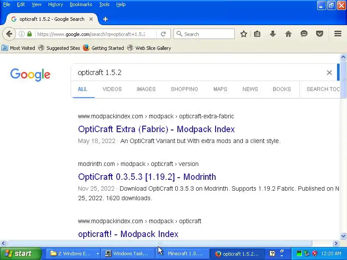
Task: Open the Edit menu
Action: pyautogui.click(x=21, y=4)
